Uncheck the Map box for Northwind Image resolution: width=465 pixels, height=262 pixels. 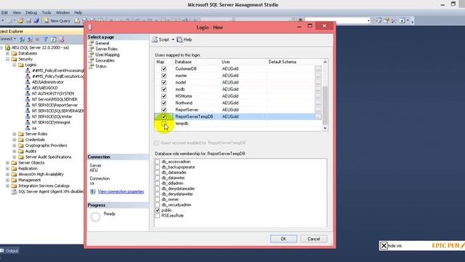163,103
